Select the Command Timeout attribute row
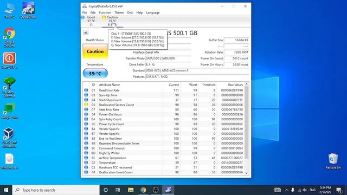Image resolution: width=347 pixels, height=195 pixels. [x=164, y=148]
